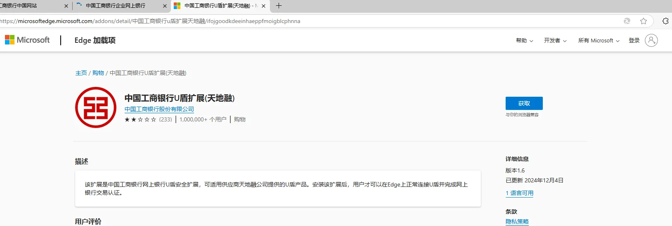
Task: Click the 购物 category next to user count
Action: pyautogui.click(x=240, y=119)
